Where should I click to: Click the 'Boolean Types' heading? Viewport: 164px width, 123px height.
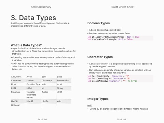(98, 23)
